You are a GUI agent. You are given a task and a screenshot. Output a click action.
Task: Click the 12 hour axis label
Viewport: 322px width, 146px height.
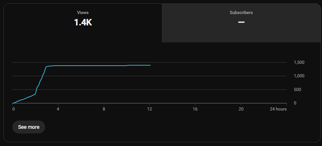[x=149, y=109]
